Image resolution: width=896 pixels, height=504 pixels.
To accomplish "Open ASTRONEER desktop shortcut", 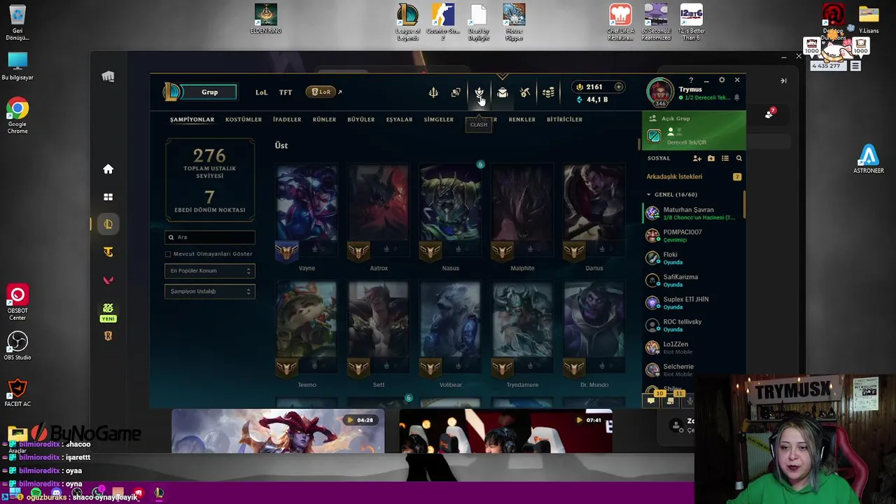I will 869,159.
